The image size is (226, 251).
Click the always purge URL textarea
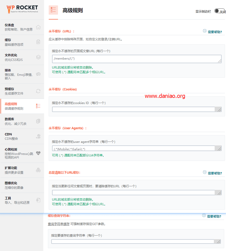(x=137, y=193)
